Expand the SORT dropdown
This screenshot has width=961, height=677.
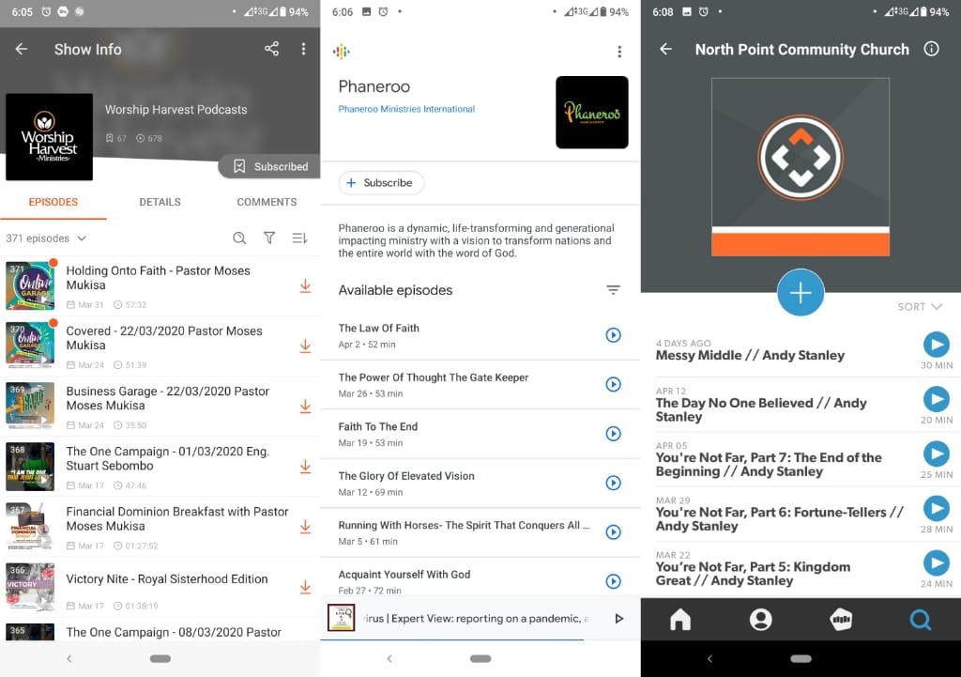click(x=920, y=307)
